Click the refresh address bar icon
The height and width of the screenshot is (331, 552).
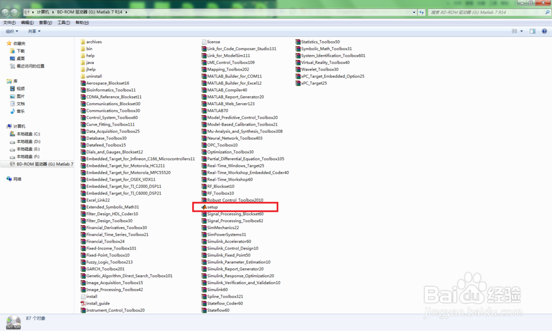[x=422, y=12]
